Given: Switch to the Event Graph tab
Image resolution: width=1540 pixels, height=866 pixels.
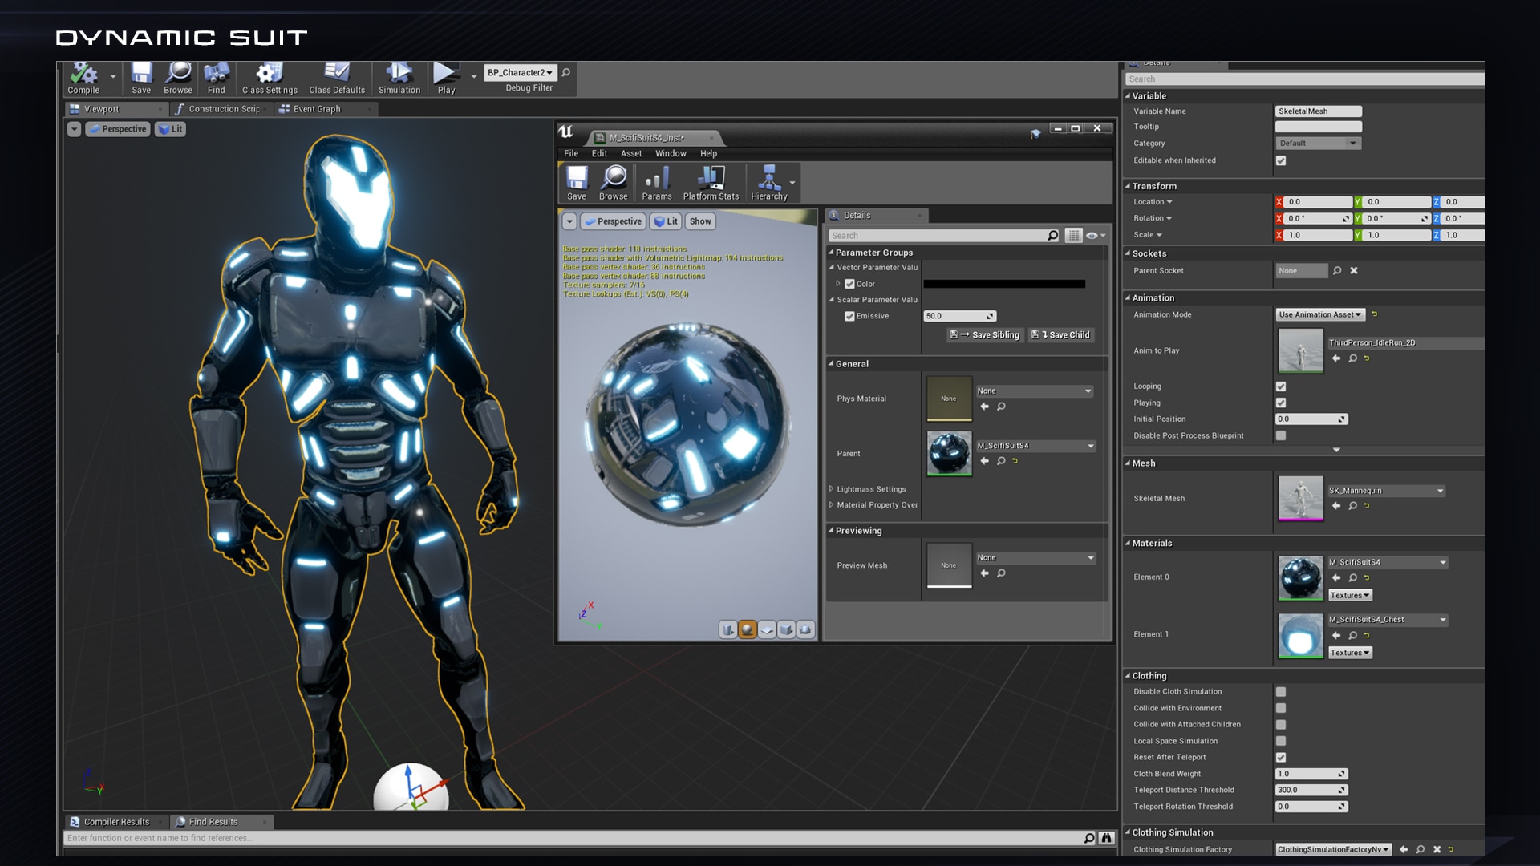Looking at the screenshot, I should pos(318,109).
